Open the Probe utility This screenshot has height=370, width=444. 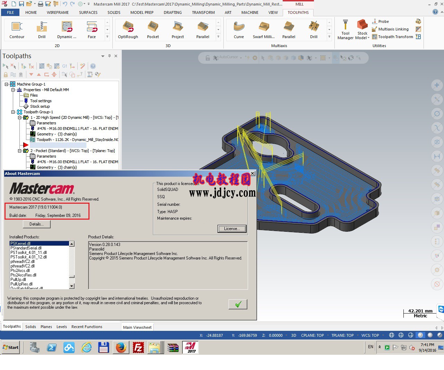click(x=380, y=21)
